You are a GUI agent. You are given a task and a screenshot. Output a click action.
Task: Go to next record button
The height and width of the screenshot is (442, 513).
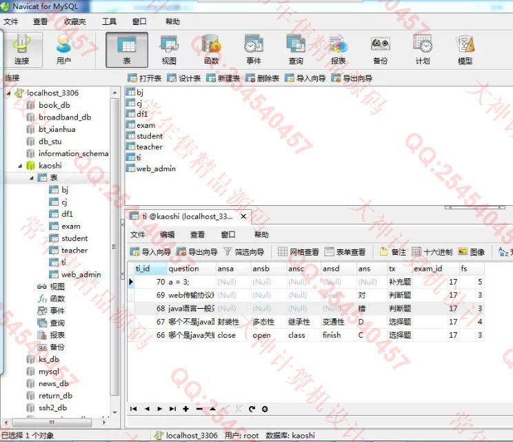click(x=160, y=409)
